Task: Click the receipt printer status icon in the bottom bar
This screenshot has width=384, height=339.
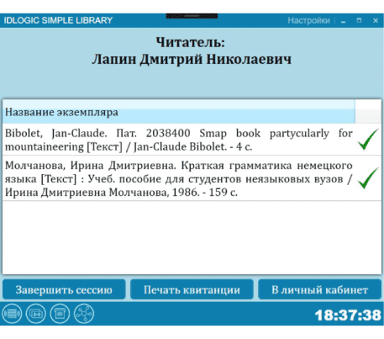Action: (x=60, y=314)
